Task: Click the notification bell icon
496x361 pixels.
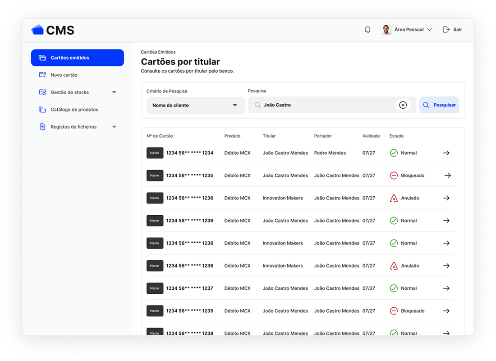Action: (367, 30)
